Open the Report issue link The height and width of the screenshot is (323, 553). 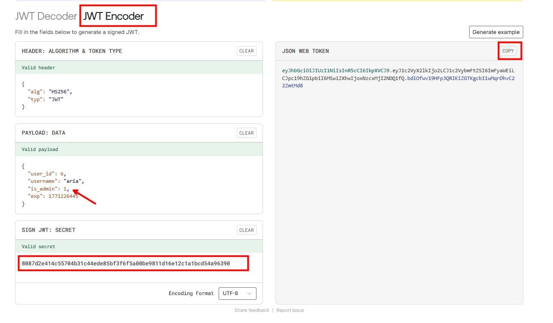(290, 310)
